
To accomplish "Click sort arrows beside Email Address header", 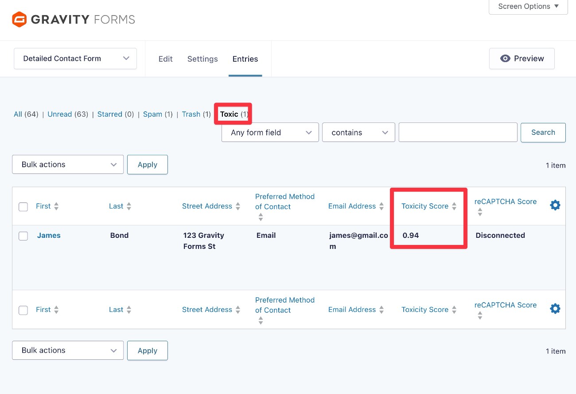I will pos(381,206).
